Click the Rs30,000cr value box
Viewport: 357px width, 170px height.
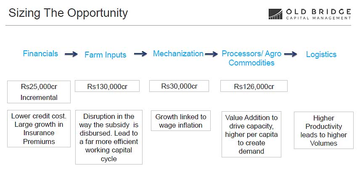click(x=179, y=86)
